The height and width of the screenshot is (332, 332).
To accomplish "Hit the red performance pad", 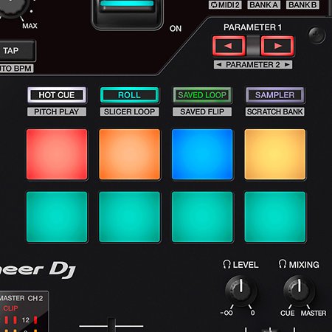I will tap(57, 154).
